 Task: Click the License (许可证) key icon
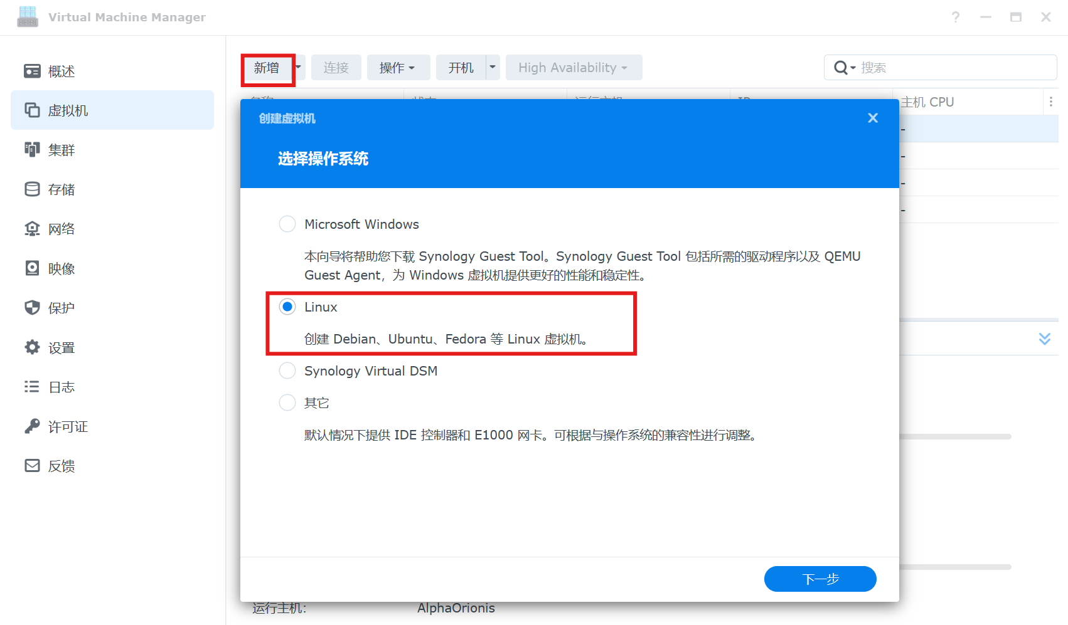tap(32, 426)
